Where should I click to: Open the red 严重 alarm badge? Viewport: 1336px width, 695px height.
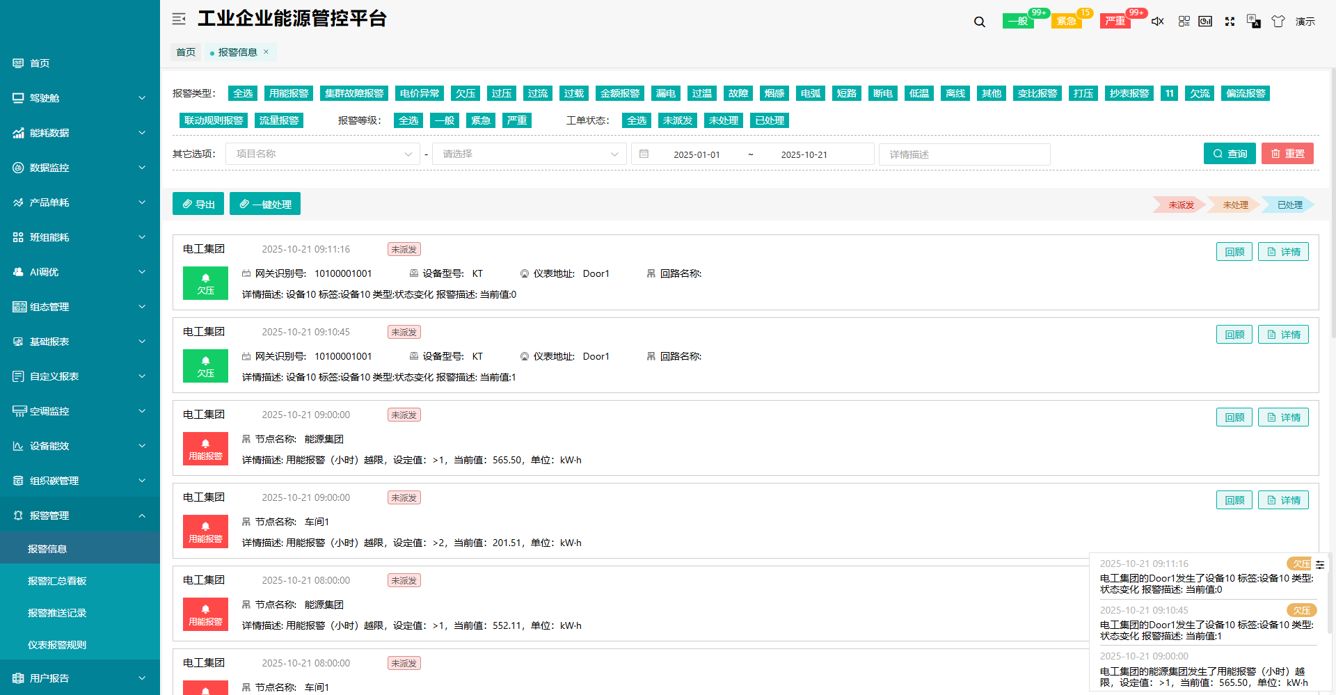[x=1115, y=21]
